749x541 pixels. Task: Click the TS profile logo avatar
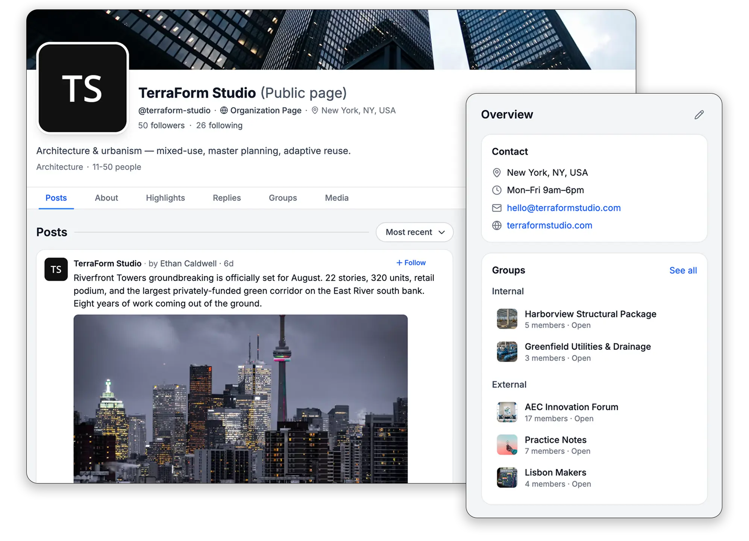(83, 88)
